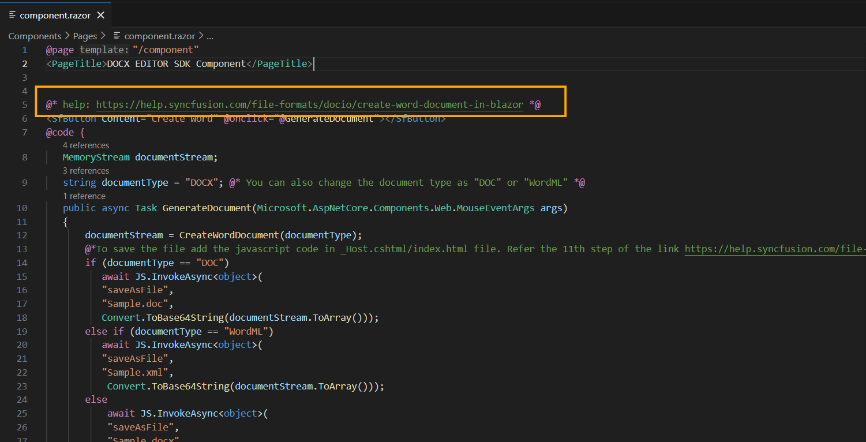The image size is (866, 442).
Task: Open component.razor breadcrumb symbol list
Action: (159, 36)
